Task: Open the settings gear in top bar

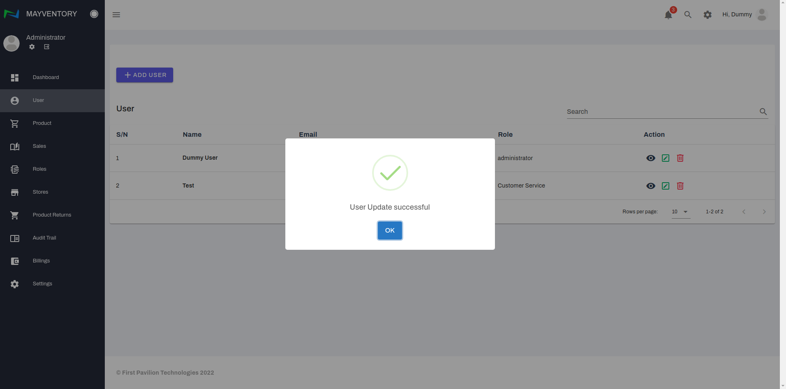Action: click(707, 15)
